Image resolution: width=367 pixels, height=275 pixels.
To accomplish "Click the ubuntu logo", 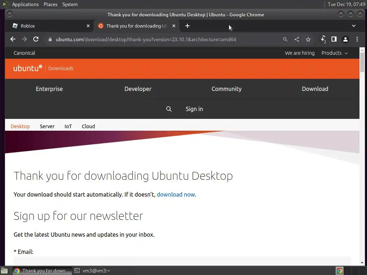I will 28,68.
